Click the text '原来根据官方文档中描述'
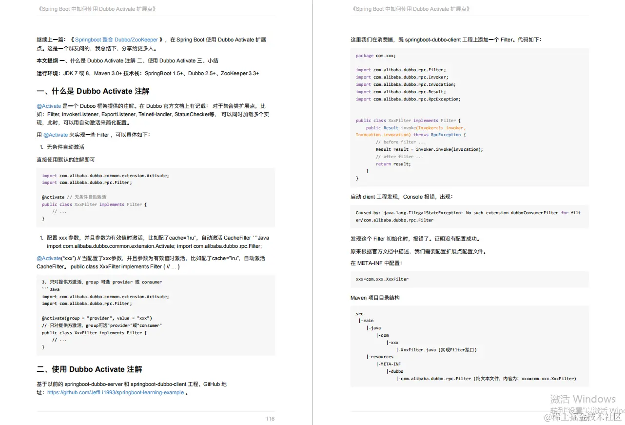This screenshot has height=425, width=625. [x=418, y=252]
